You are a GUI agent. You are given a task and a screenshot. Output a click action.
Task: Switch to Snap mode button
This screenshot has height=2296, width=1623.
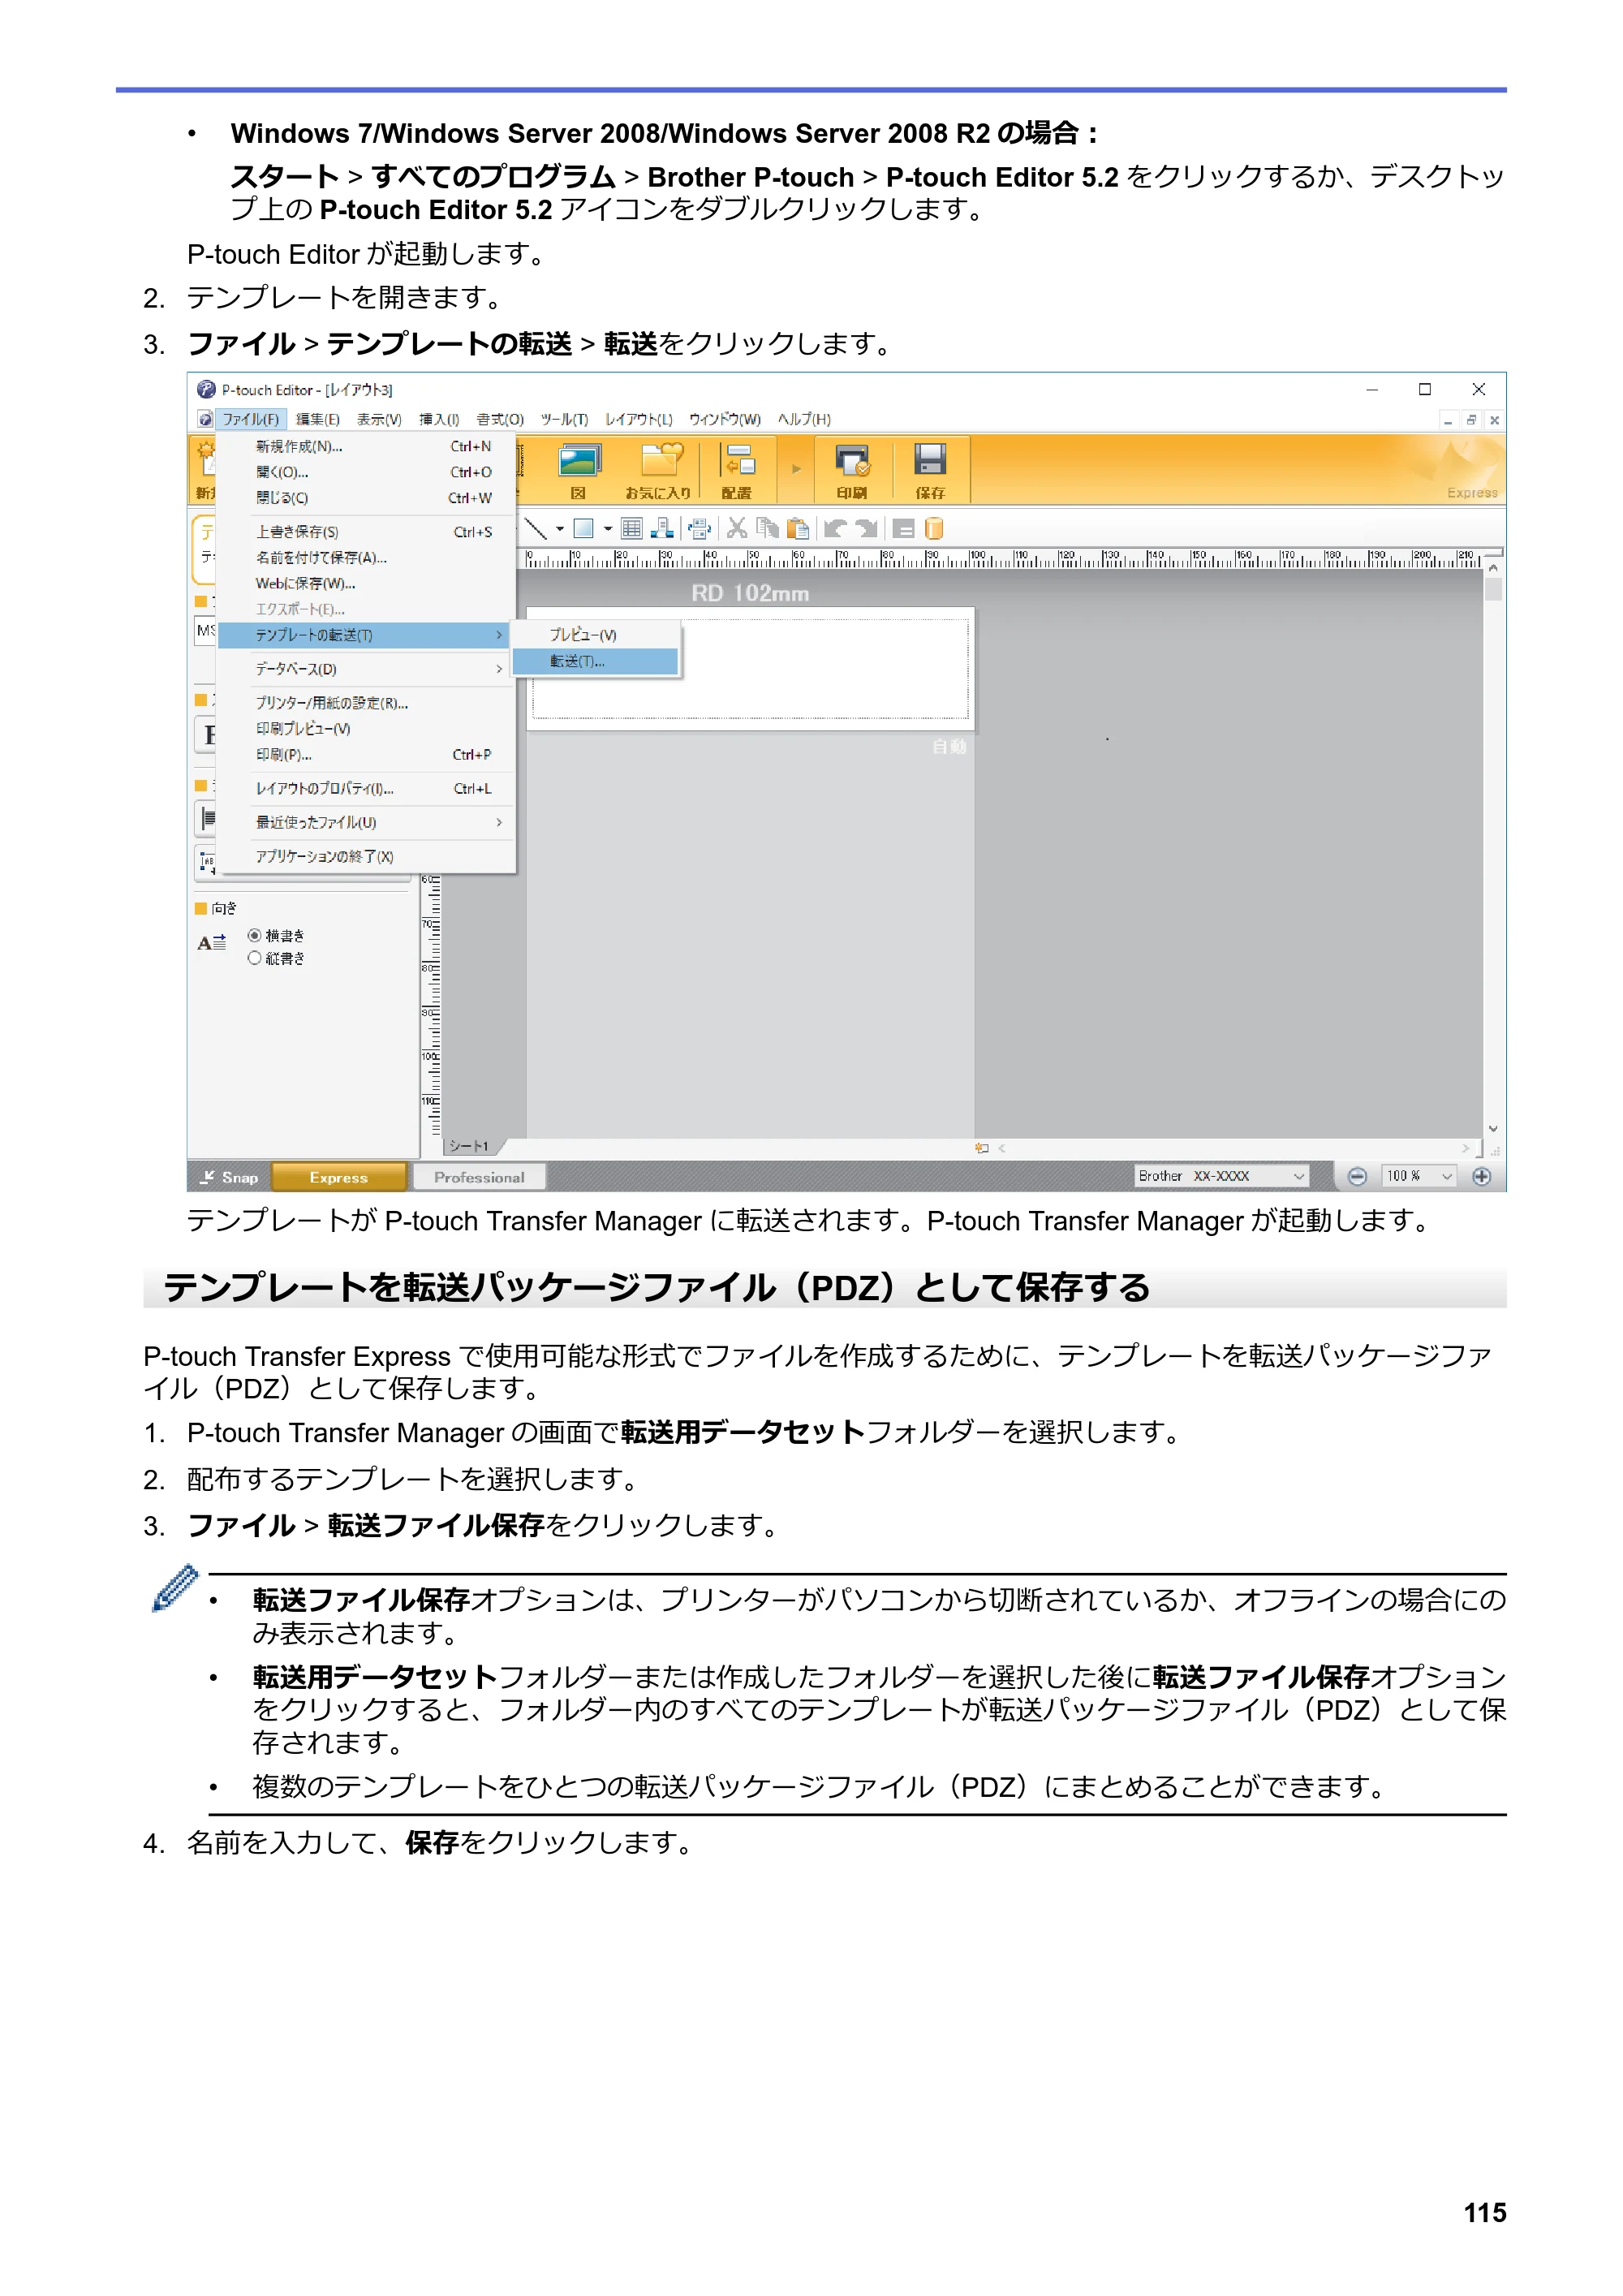pyautogui.click(x=229, y=1178)
